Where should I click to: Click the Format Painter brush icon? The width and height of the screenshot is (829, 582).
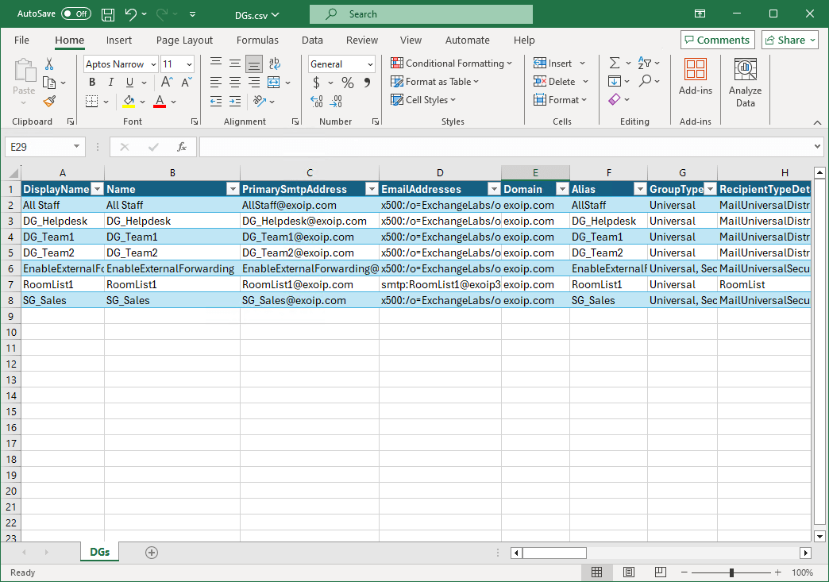point(49,101)
